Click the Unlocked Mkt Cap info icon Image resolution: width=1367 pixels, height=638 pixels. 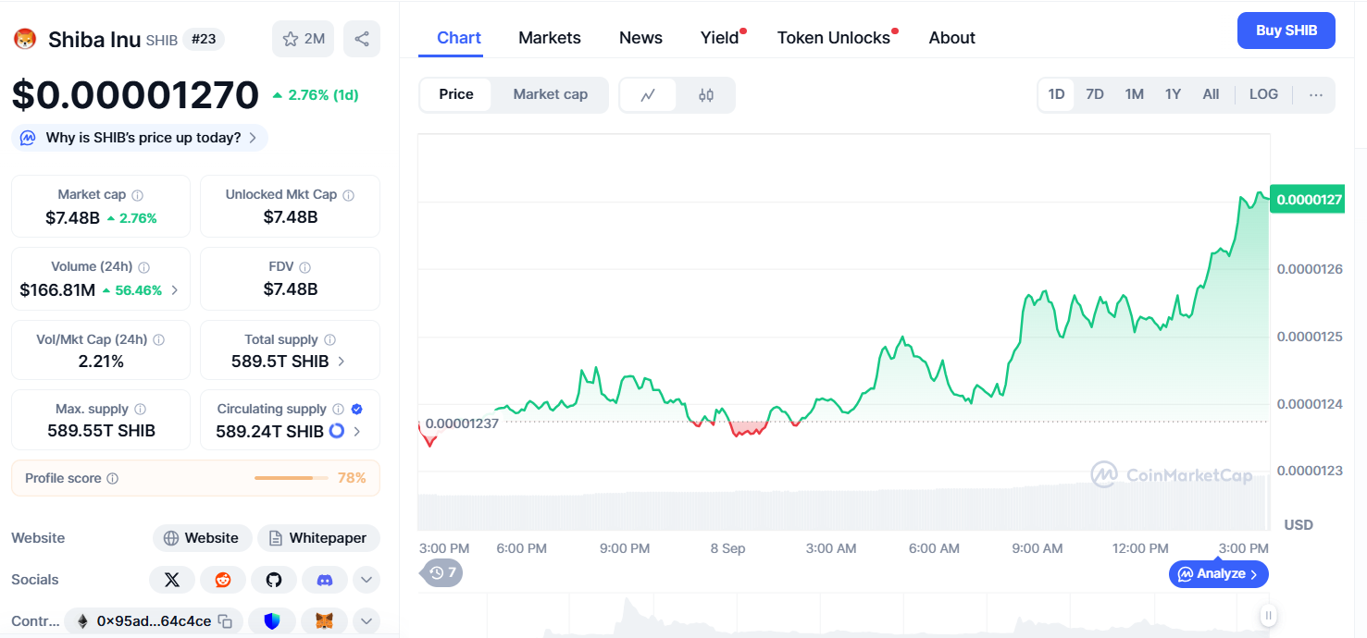click(x=349, y=195)
